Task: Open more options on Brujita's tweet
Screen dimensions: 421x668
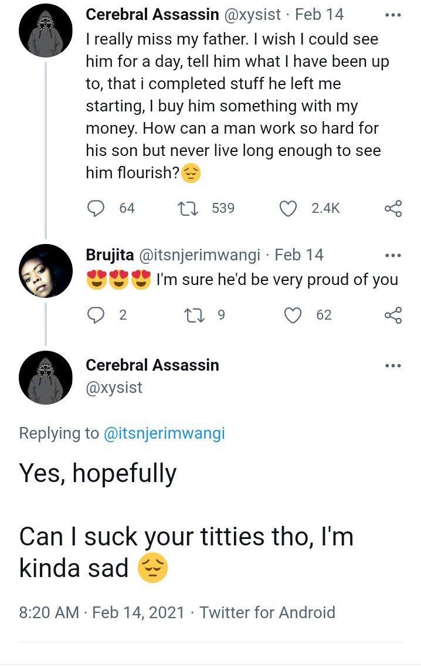Action: (393, 255)
